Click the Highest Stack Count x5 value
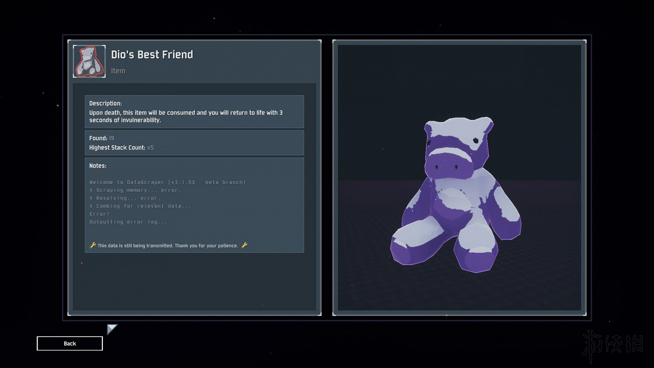The image size is (654, 368). (150, 148)
